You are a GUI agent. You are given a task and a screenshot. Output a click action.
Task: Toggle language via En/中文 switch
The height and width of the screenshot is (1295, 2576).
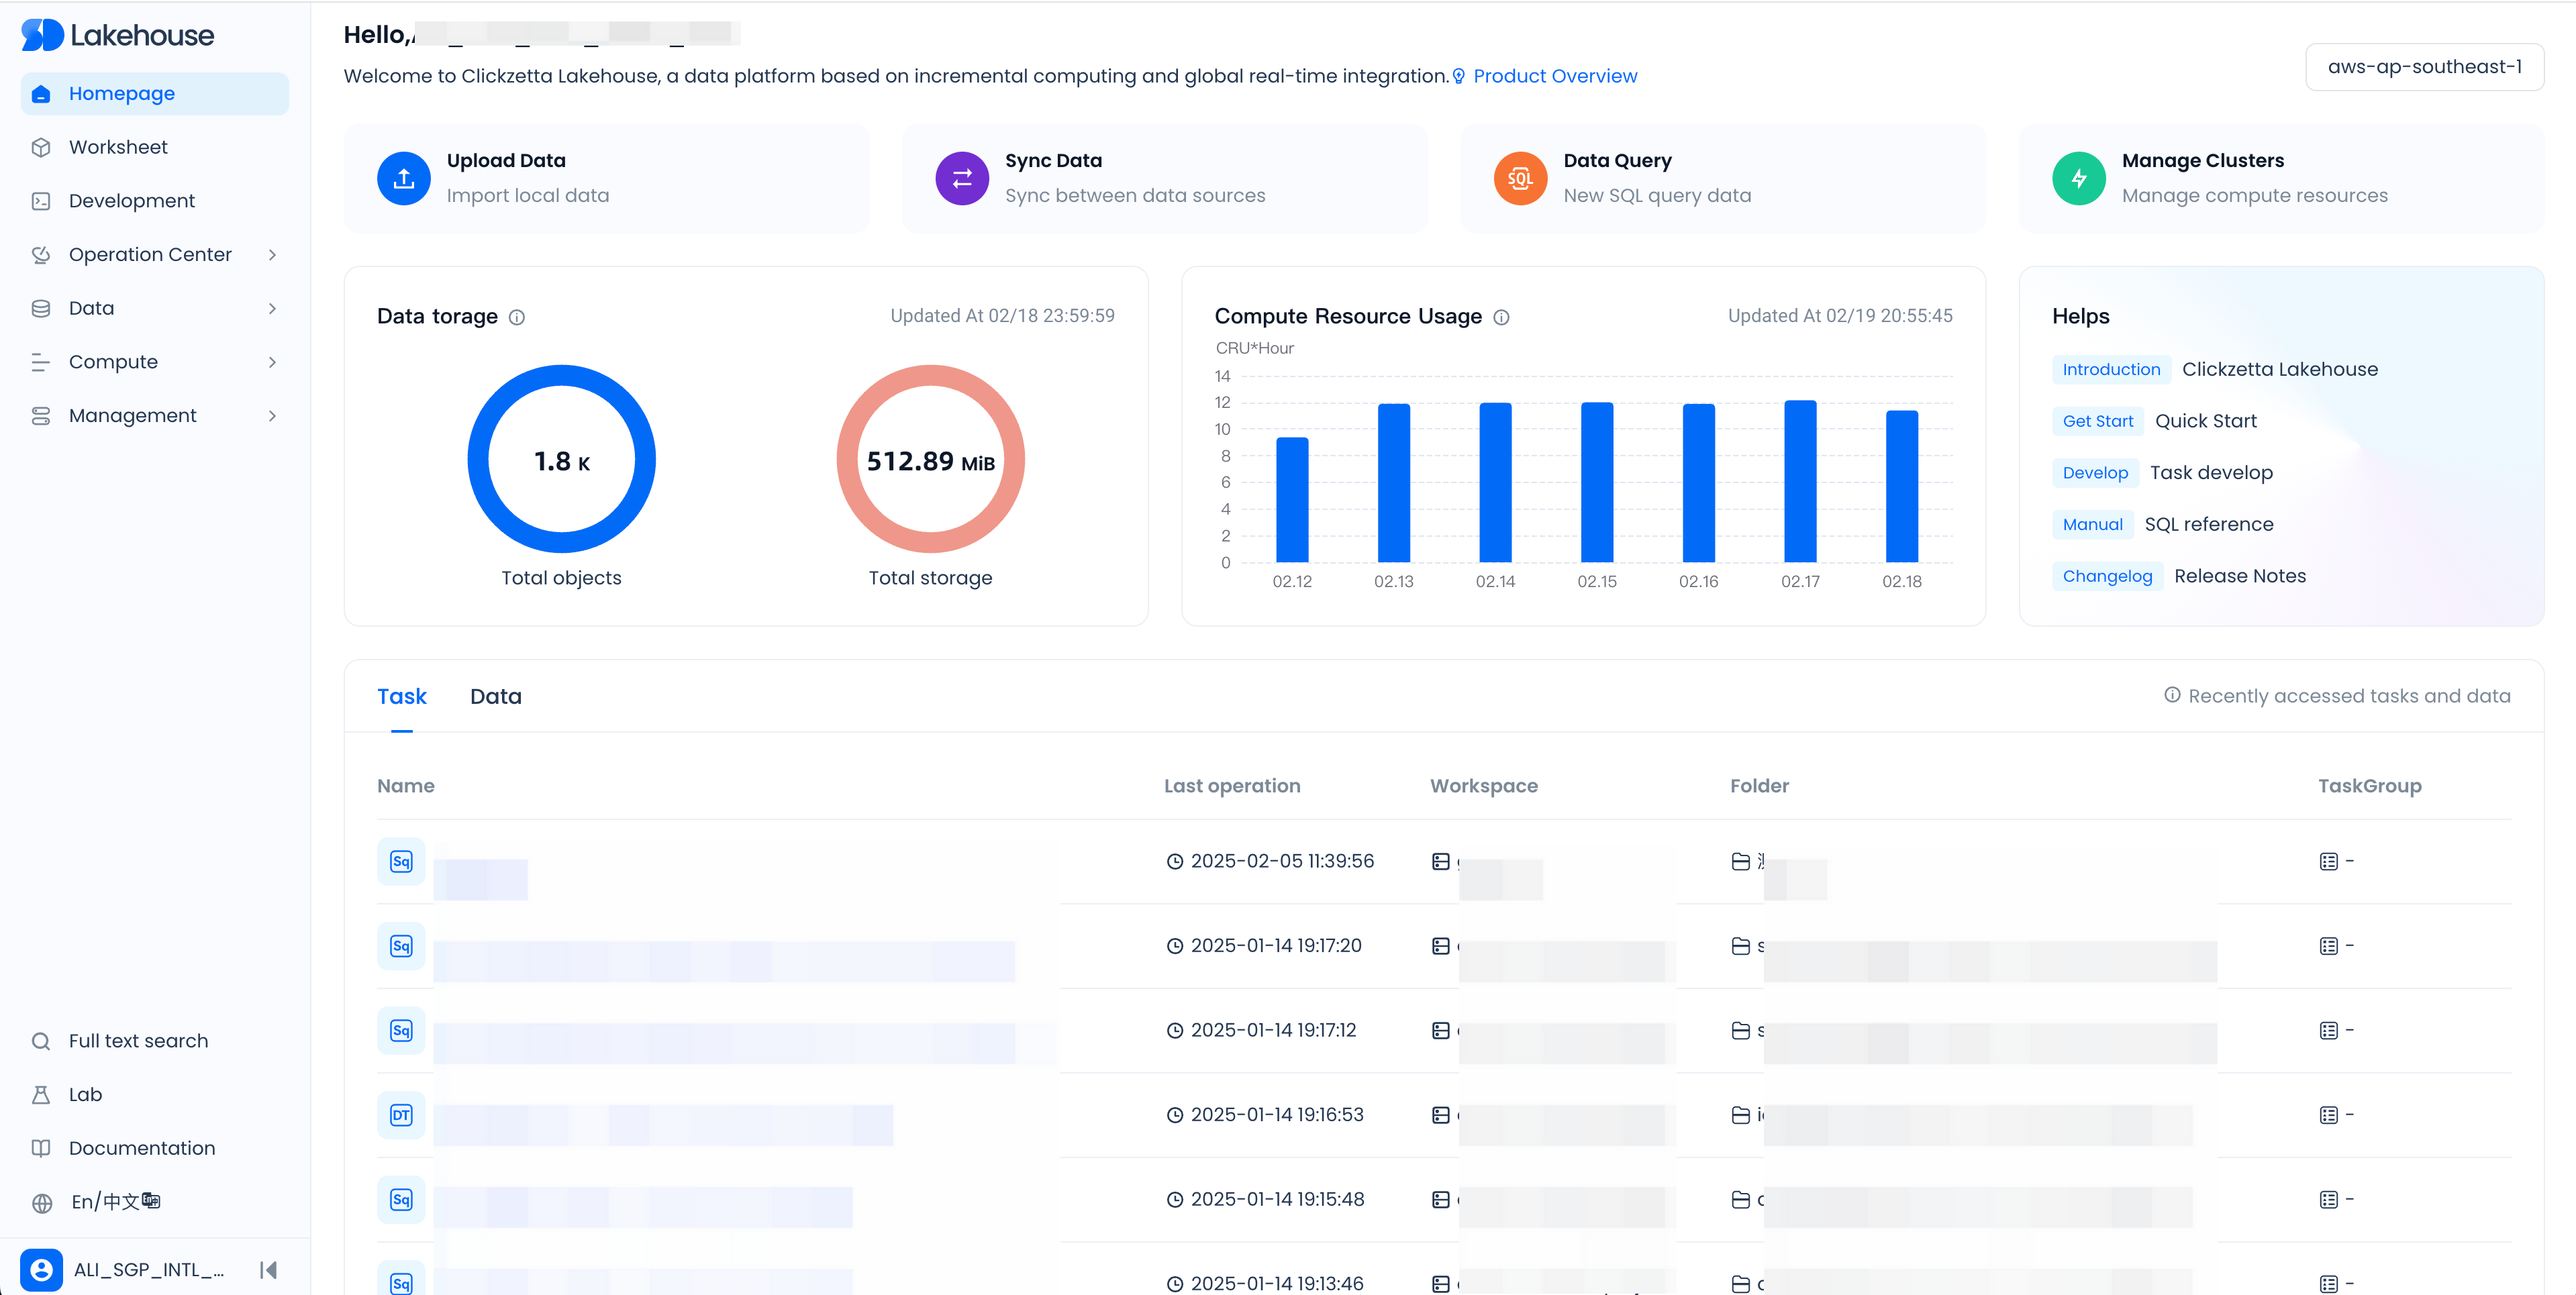pos(115,1202)
